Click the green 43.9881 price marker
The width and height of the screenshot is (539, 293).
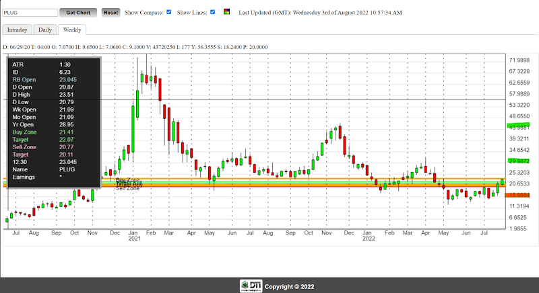(x=518, y=126)
